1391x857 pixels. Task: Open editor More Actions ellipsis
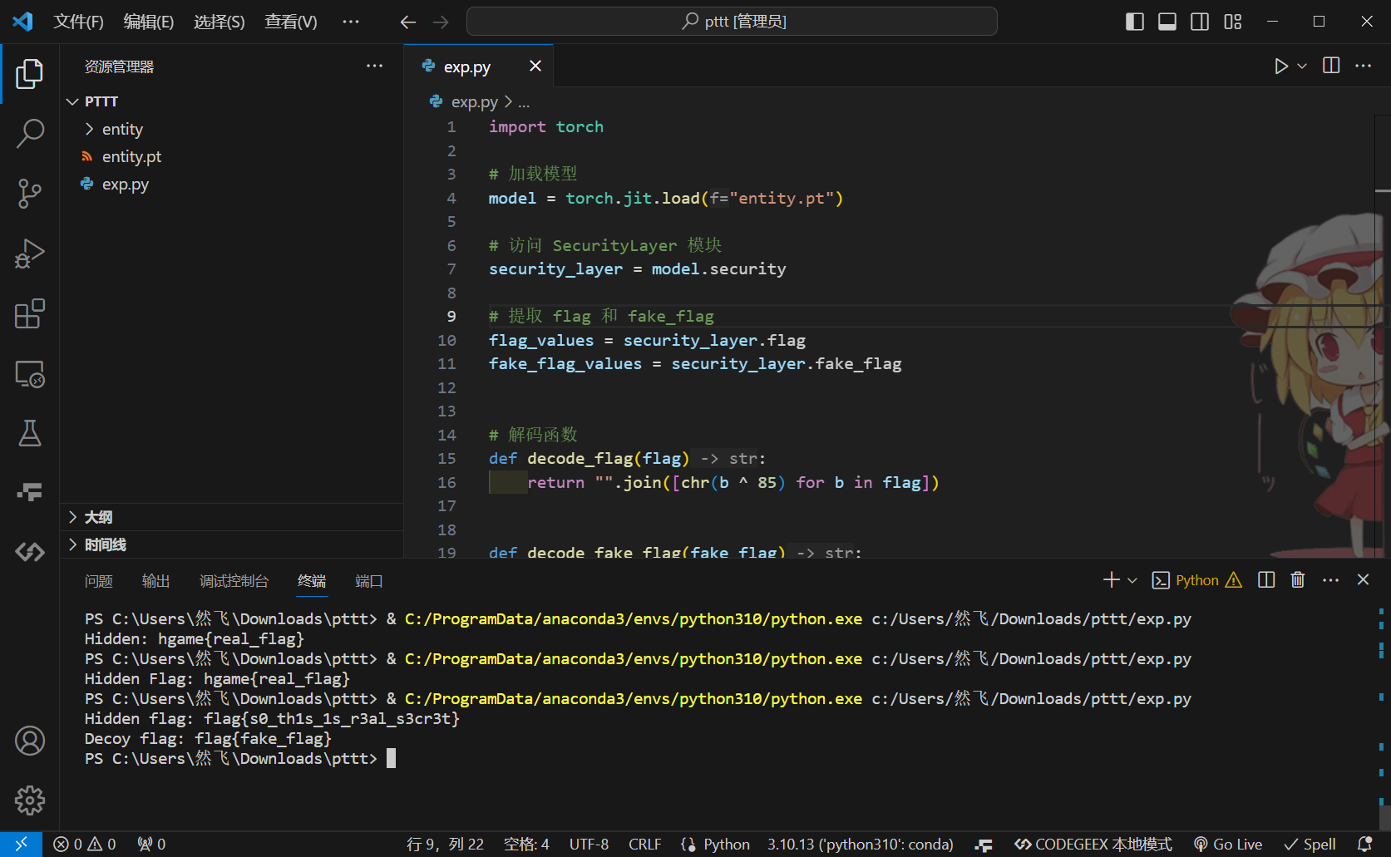1364,66
